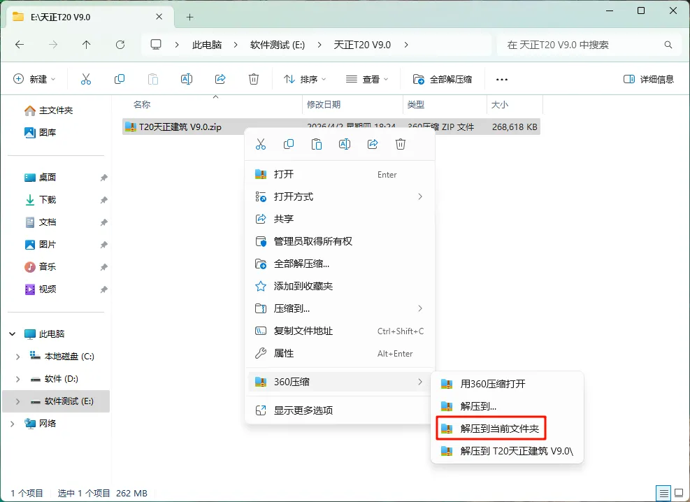Refresh the current folder

coord(120,45)
